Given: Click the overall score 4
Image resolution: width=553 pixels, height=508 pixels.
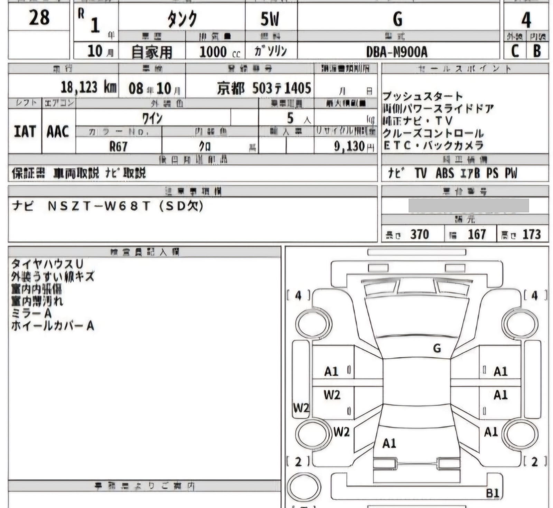Looking at the screenshot, I should click(x=526, y=20).
